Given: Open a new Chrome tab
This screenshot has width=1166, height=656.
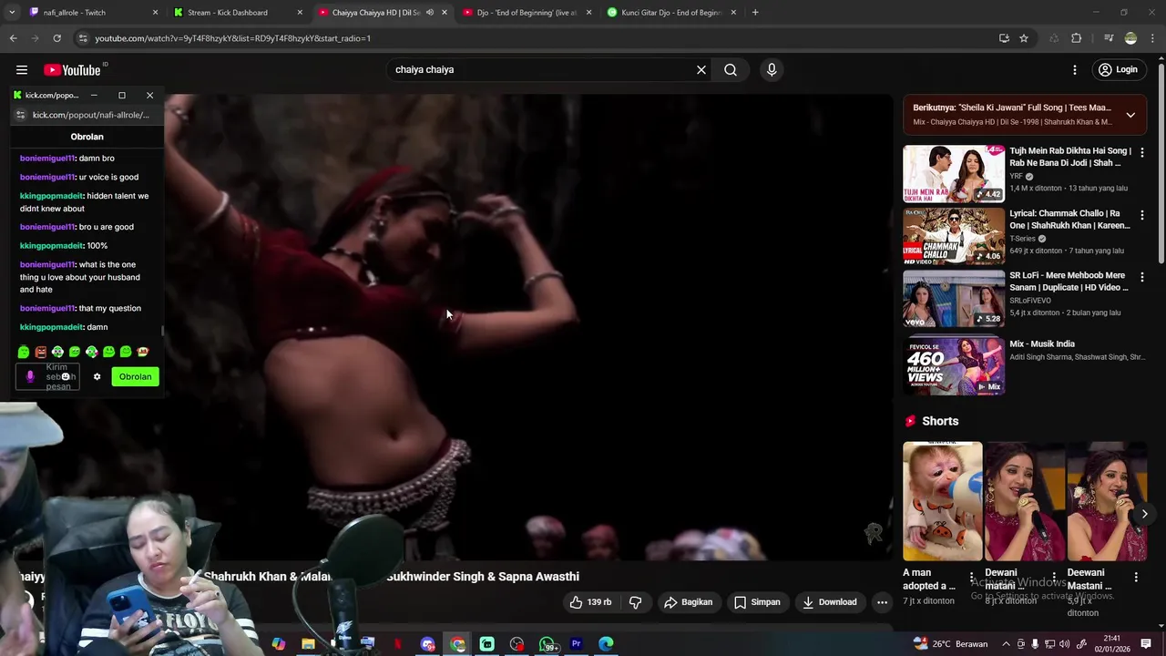Looking at the screenshot, I should click(x=755, y=13).
